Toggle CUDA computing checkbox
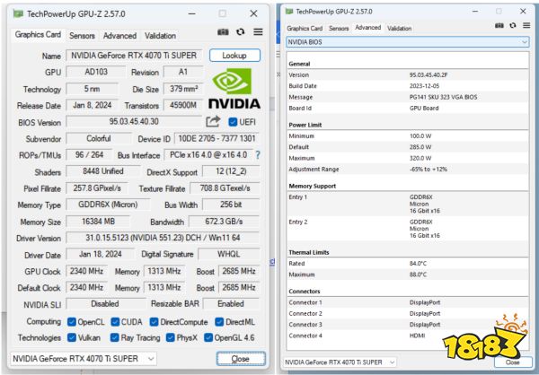 tap(115, 322)
